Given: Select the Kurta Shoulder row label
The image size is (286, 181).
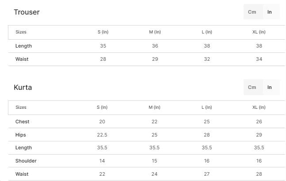Looking at the screenshot, I should (26, 161).
